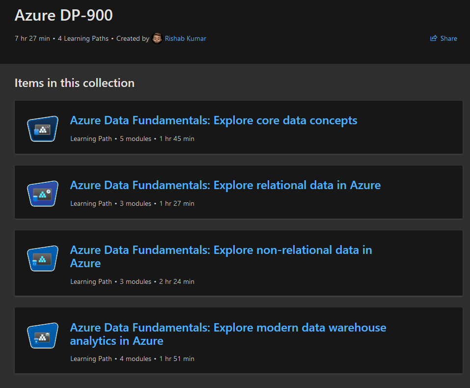Click '5 modules' under core data concepts

pyautogui.click(x=136, y=139)
